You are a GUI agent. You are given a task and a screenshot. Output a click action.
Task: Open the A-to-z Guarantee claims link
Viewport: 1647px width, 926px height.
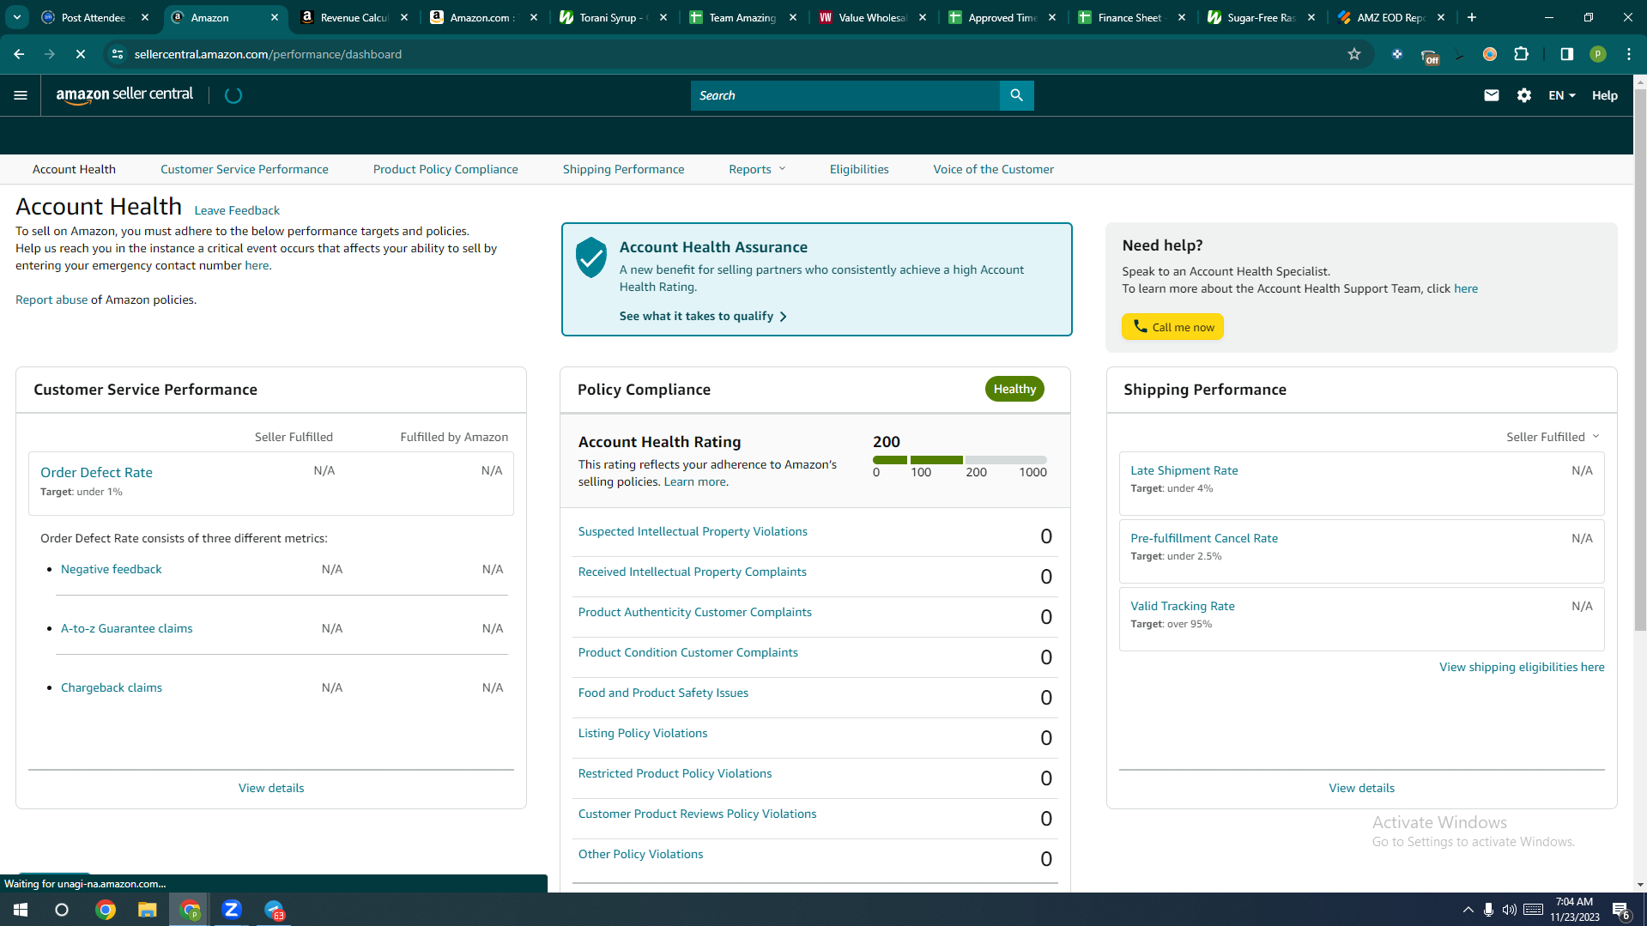pyautogui.click(x=127, y=628)
